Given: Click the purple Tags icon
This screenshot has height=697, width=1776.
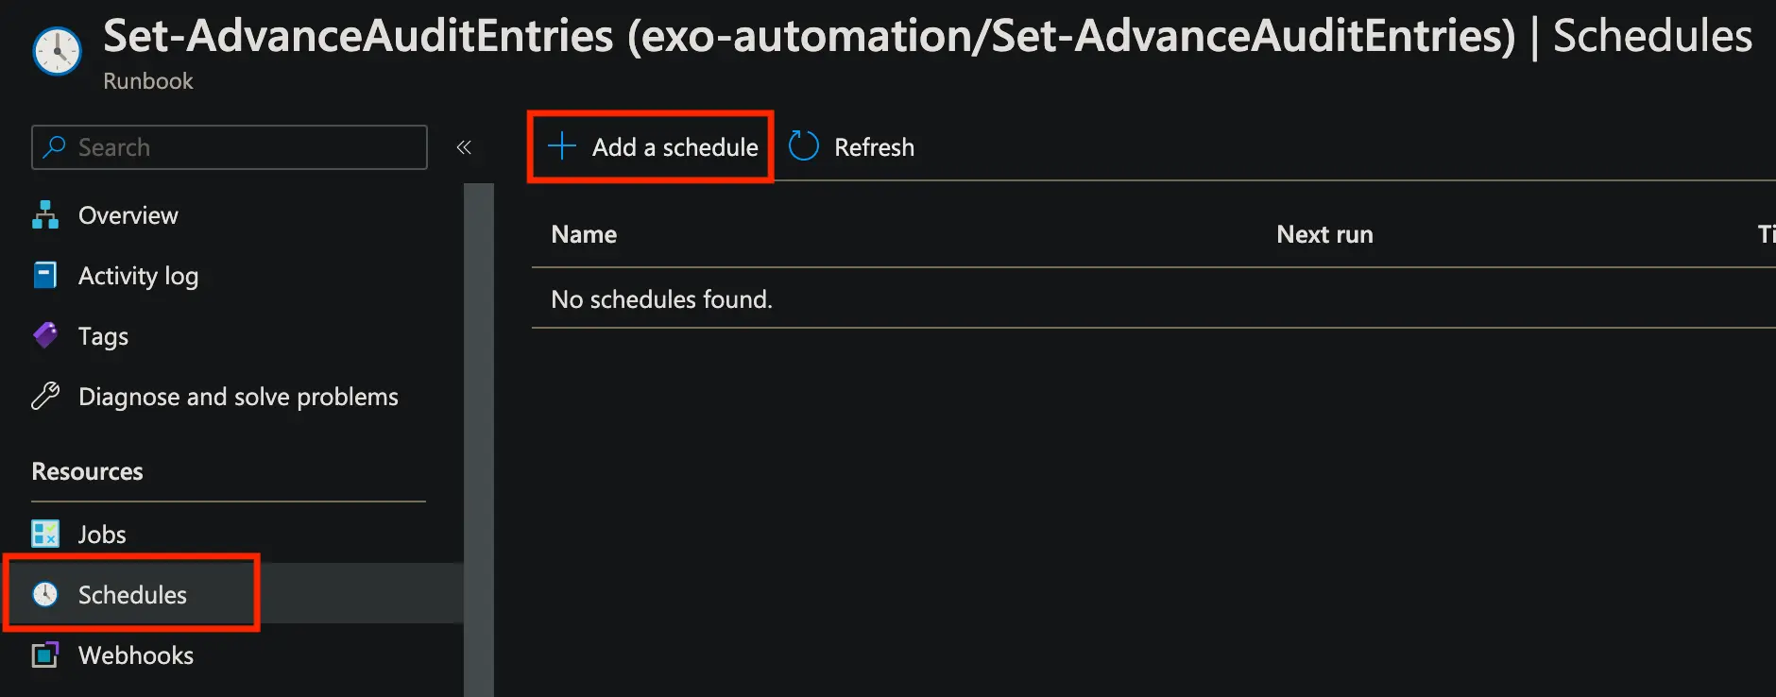Looking at the screenshot, I should click(x=45, y=335).
